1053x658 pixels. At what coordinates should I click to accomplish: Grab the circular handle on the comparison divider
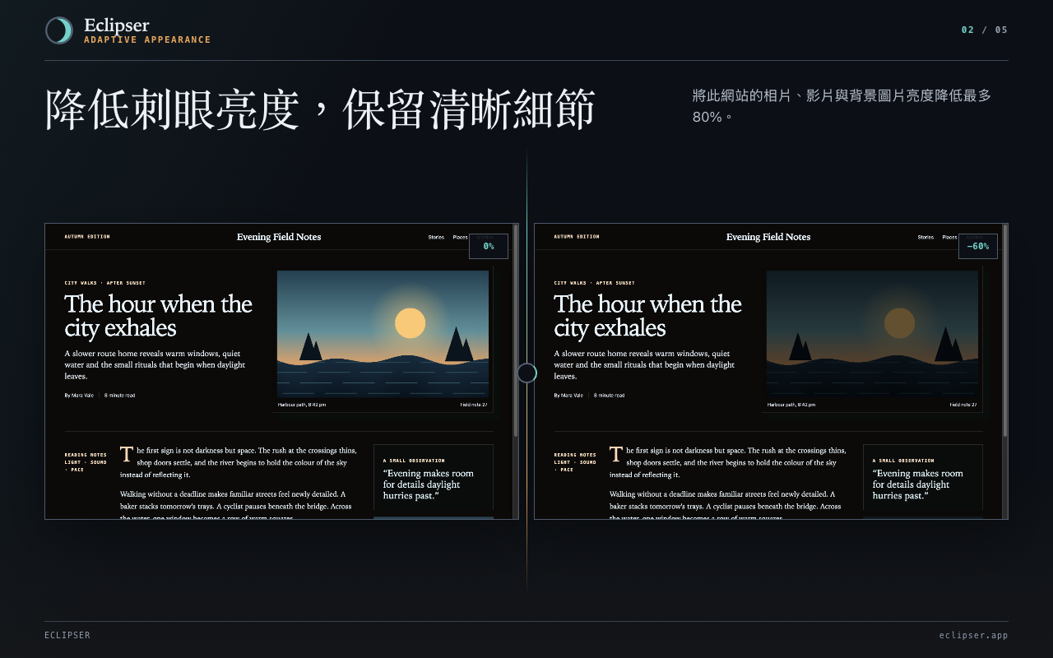[x=526, y=373]
